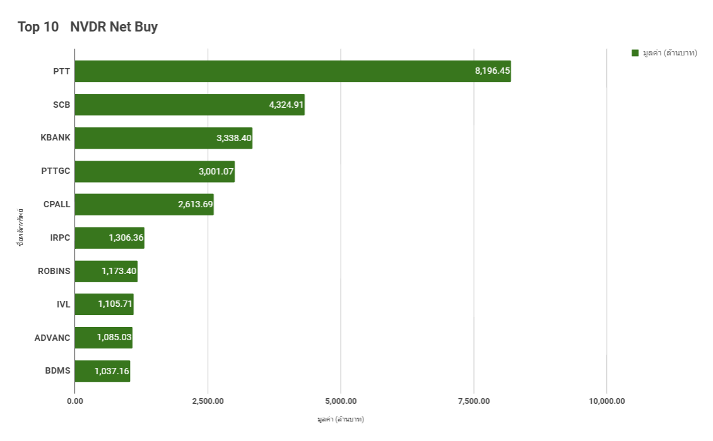Select the legend label text
Image resolution: width=713 pixels, height=441 pixels.
669,53
